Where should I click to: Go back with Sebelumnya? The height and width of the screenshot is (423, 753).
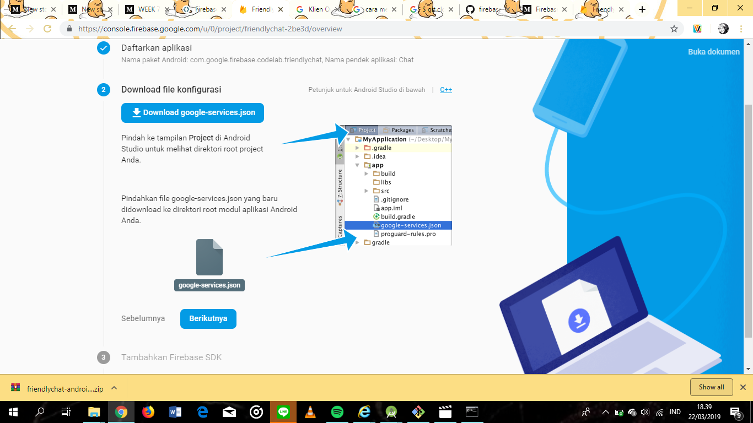[143, 318]
